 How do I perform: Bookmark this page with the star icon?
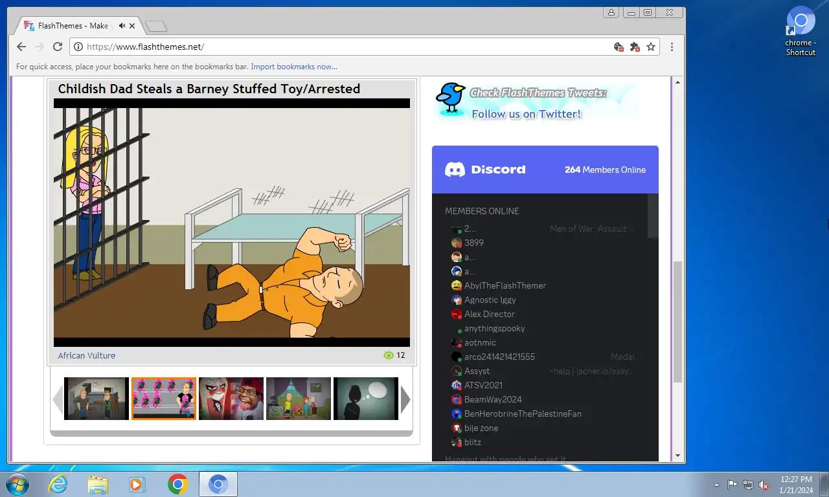click(x=651, y=47)
